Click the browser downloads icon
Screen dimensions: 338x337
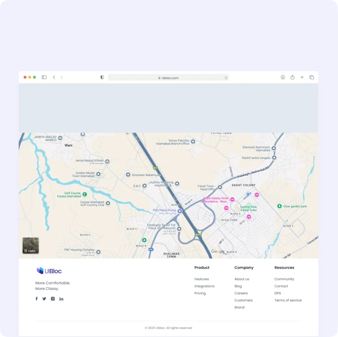(x=283, y=77)
